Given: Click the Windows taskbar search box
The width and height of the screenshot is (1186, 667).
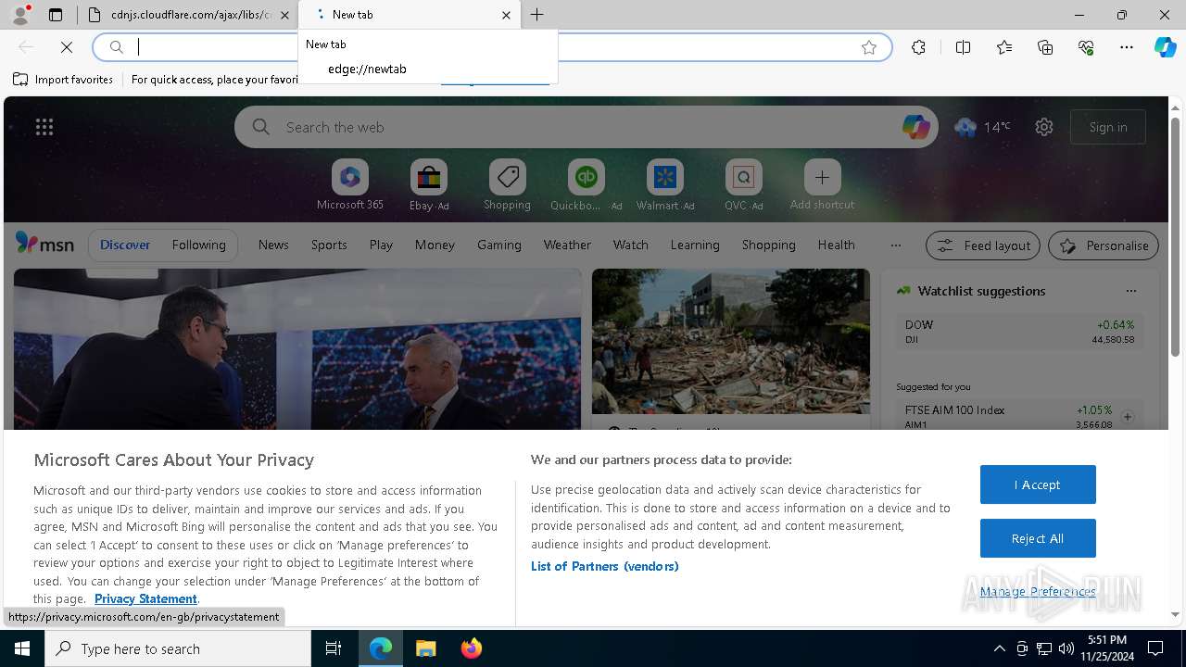Looking at the screenshot, I should pyautogui.click(x=178, y=648).
